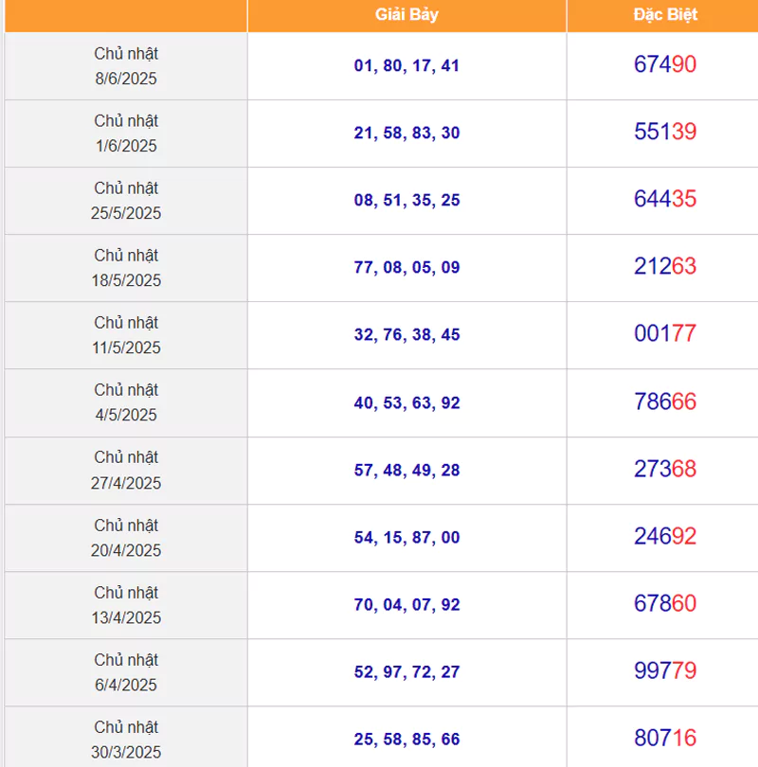This screenshot has height=767, width=758.
Task: Click Giải Bảy numbers 77, 08, 05, 09
Action: click(x=406, y=267)
